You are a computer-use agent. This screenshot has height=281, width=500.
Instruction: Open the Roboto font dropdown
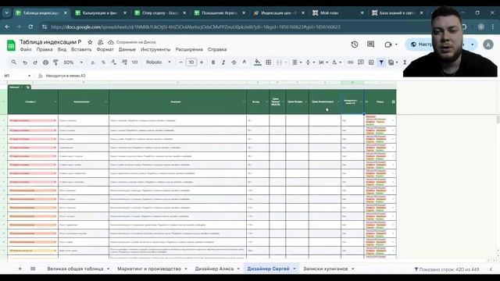click(159, 62)
